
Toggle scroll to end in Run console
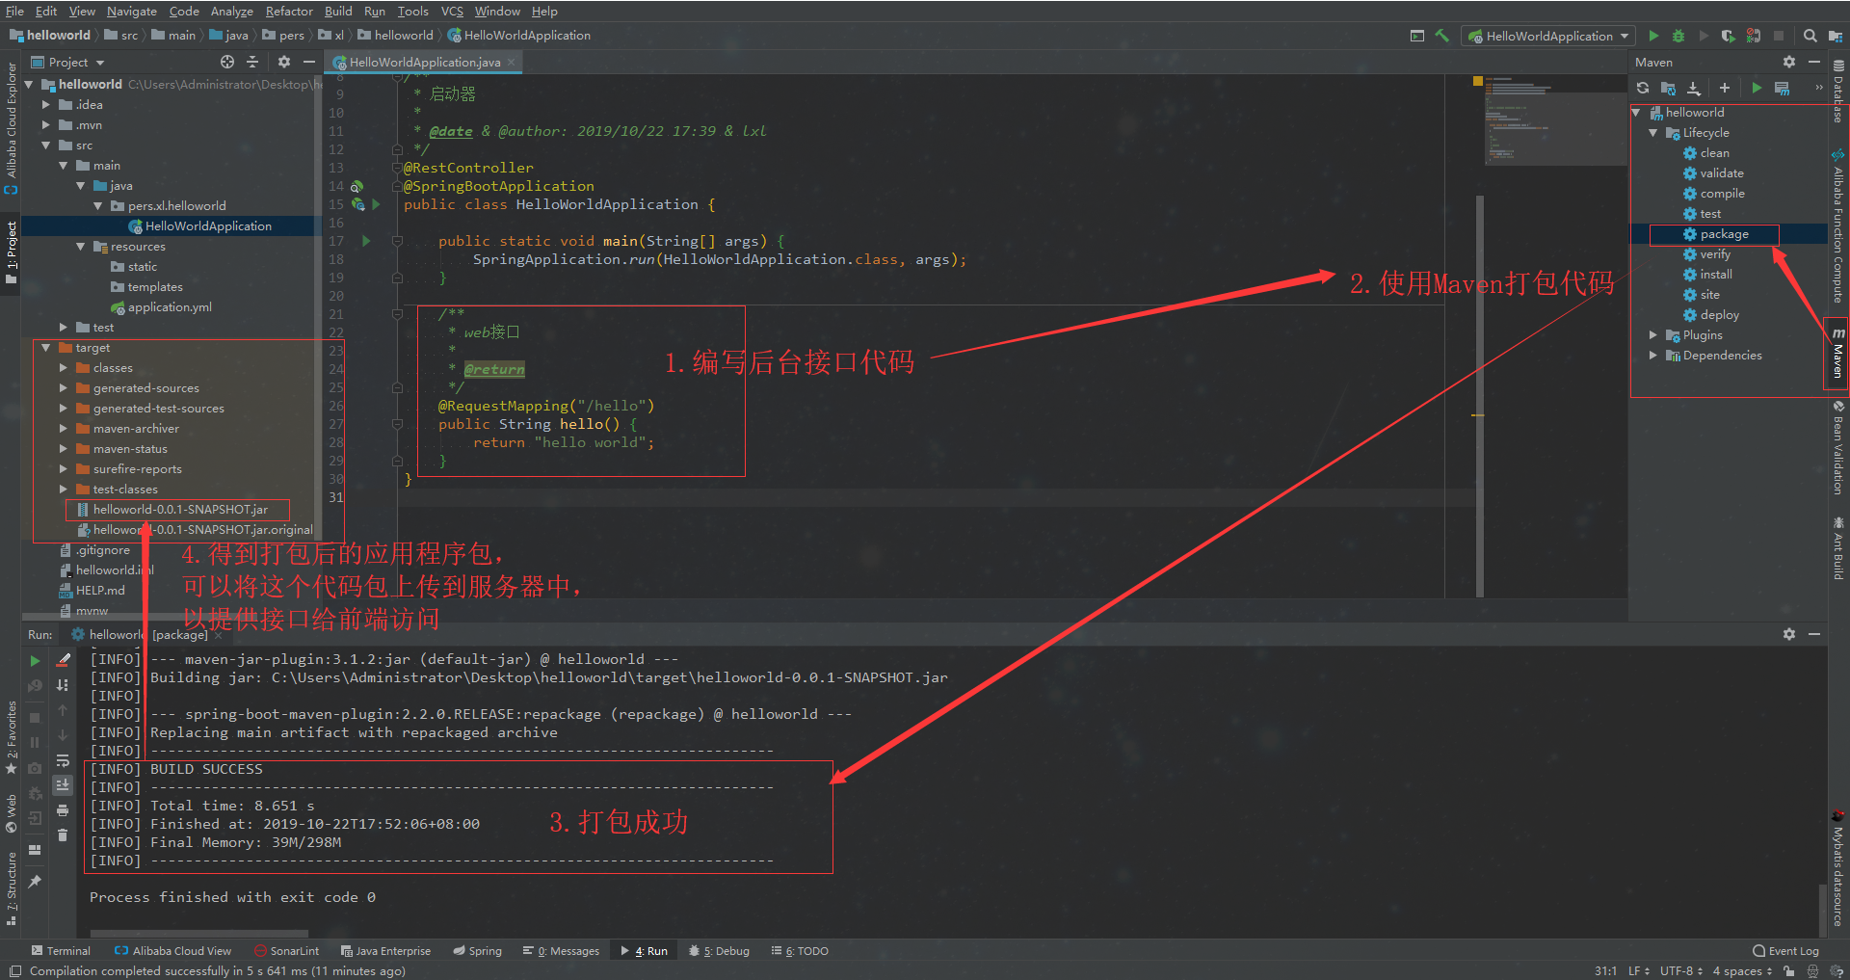coord(63,785)
